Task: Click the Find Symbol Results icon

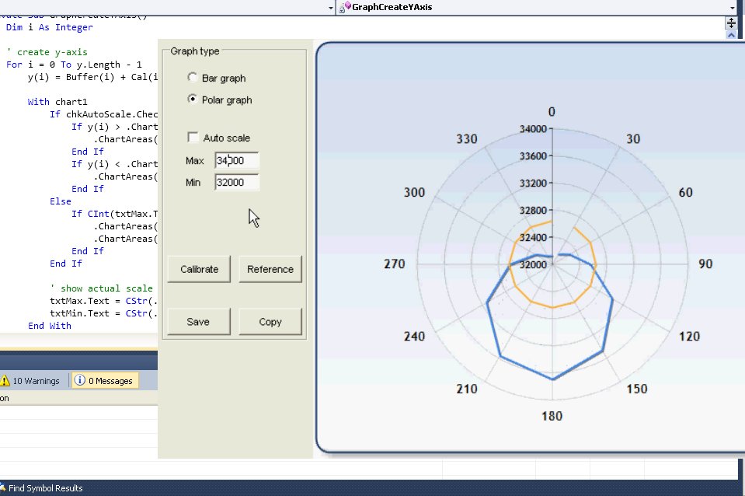Action: pyautogui.click(x=3, y=488)
